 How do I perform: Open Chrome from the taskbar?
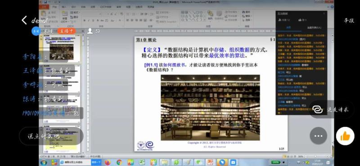pos(119,162)
